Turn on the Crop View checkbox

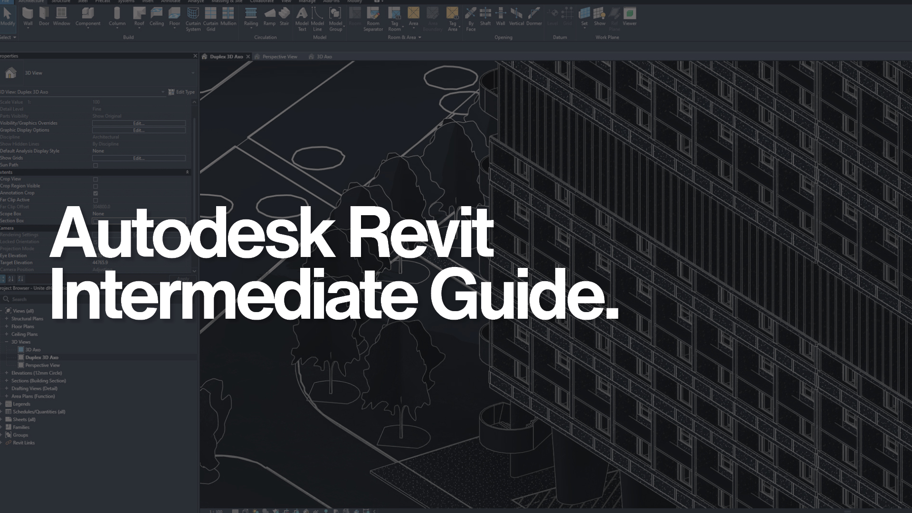[95, 179]
